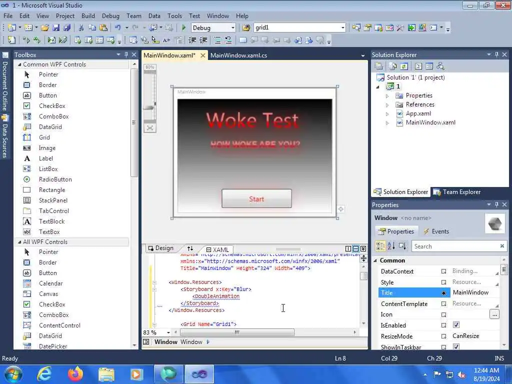512x384 pixels.
Task: Toggle the ShowInTaskbar checkbox
Action: 456,346
